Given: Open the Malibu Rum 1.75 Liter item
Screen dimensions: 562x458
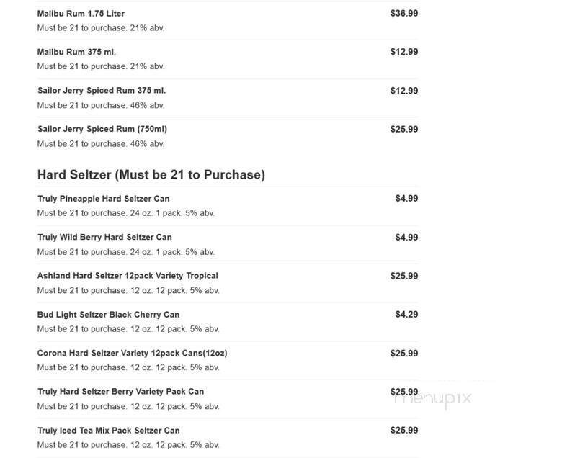Looking at the screenshot, I should (x=81, y=14).
